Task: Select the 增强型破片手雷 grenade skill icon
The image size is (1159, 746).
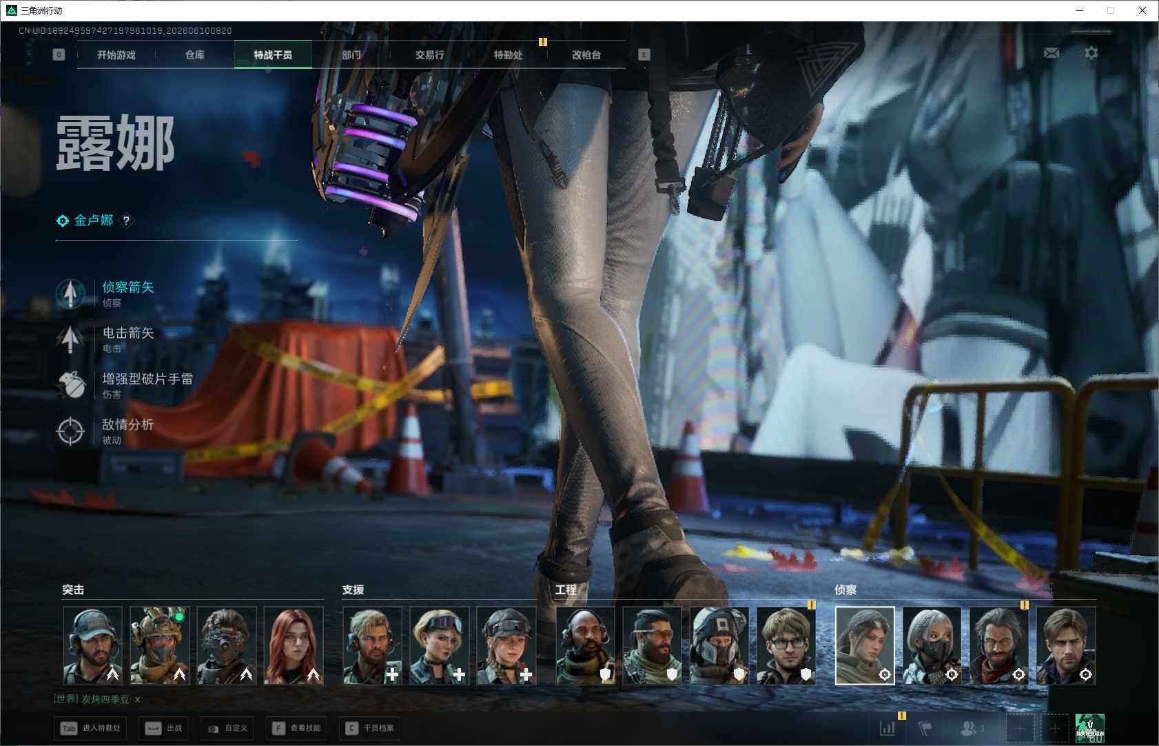Action: (70, 385)
